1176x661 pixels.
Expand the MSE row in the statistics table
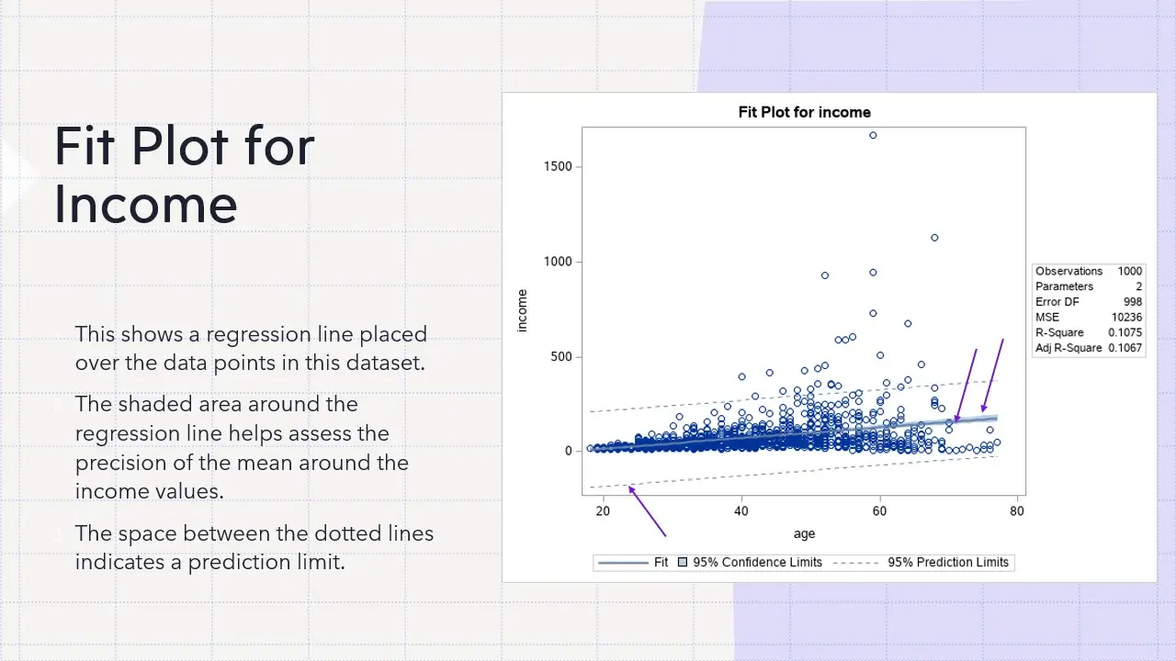pos(1089,317)
